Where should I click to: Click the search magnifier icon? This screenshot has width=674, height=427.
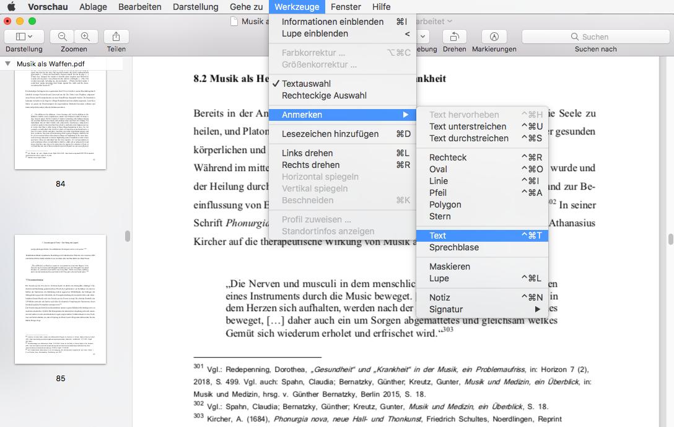574,37
